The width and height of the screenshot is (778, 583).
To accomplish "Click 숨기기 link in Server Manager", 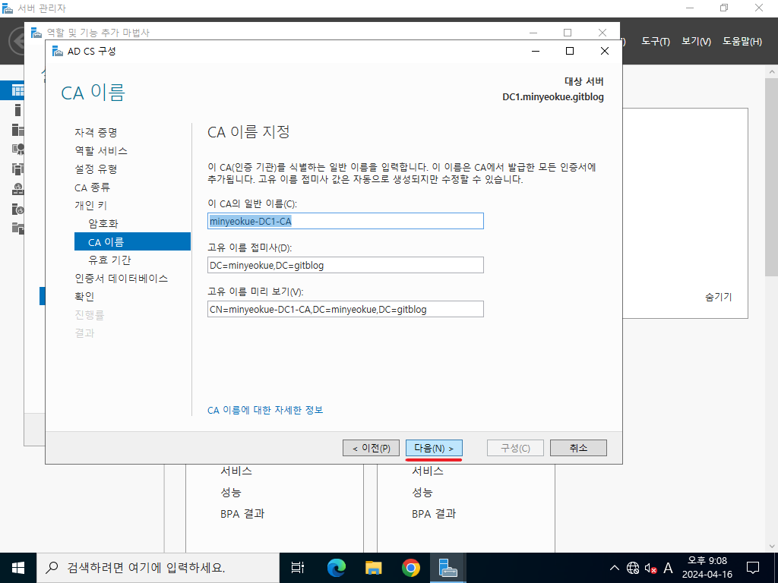I will (719, 297).
